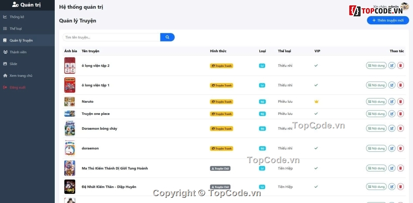Edit ô long viện tập 1
This screenshot has width=413, height=203.
tap(392, 85)
